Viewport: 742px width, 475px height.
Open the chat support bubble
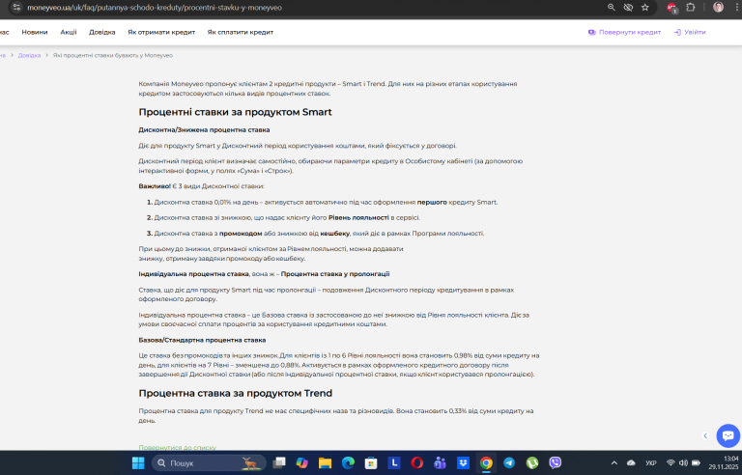[728, 435]
